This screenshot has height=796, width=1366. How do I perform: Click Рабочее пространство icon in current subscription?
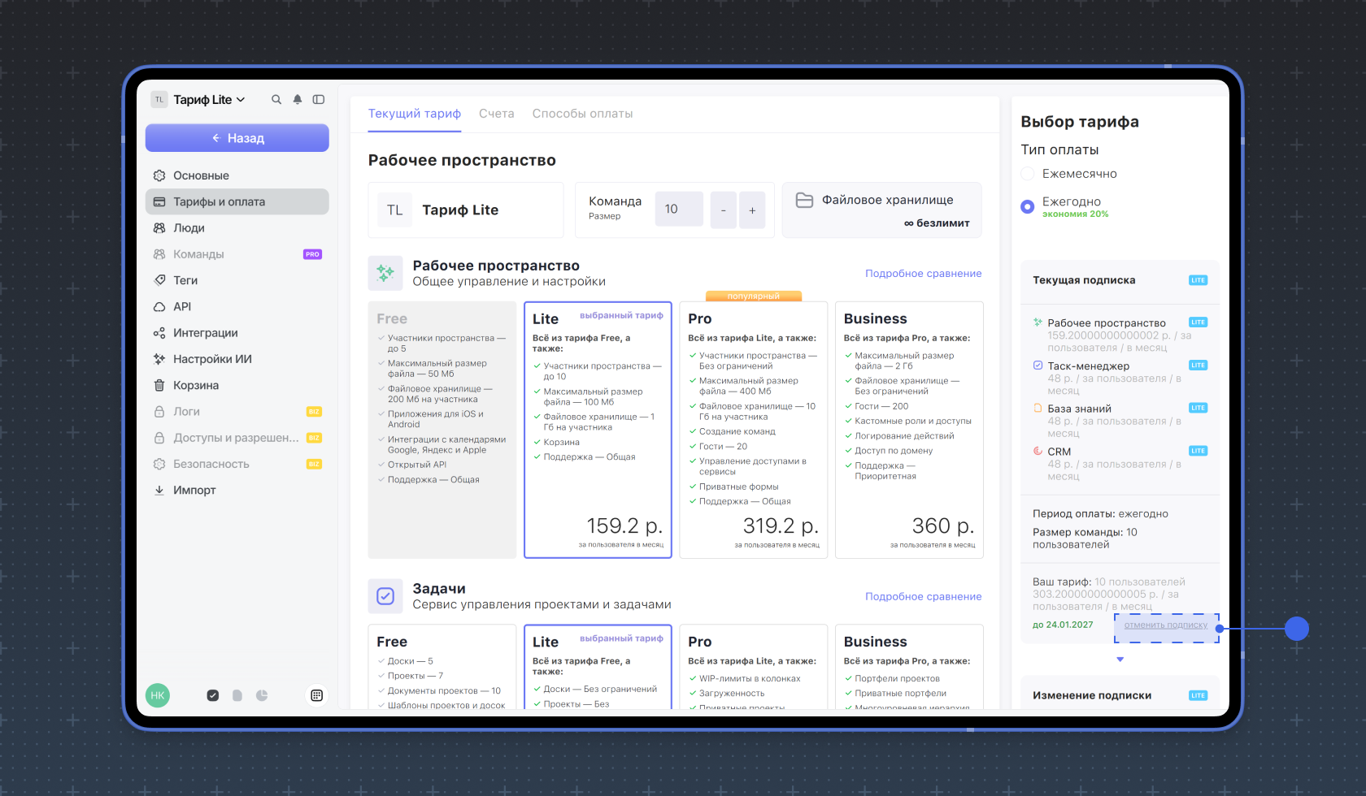(1038, 322)
